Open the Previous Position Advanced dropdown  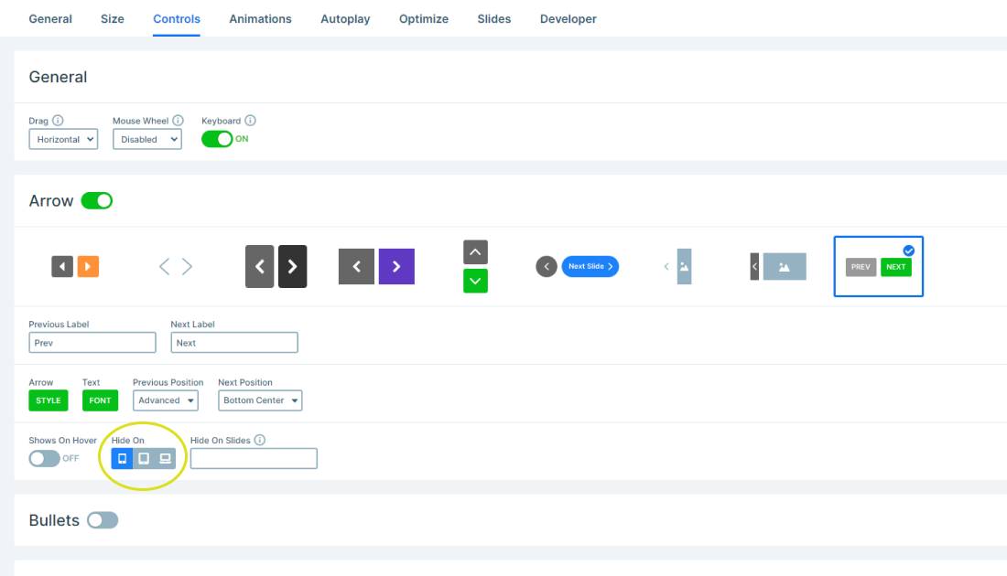[x=166, y=400]
